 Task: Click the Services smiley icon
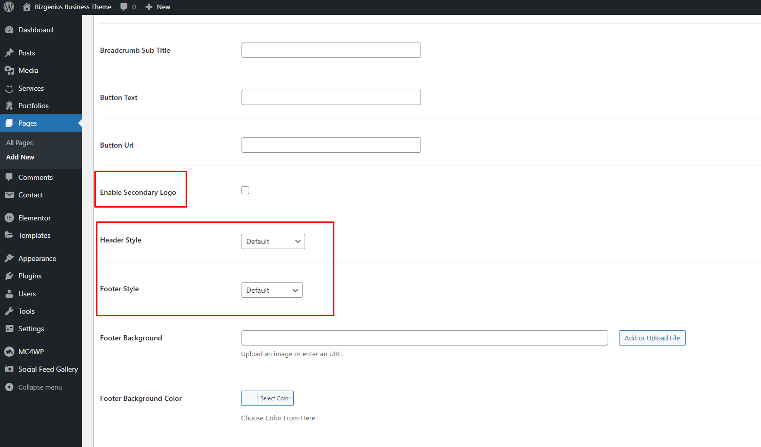click(9, 88)
